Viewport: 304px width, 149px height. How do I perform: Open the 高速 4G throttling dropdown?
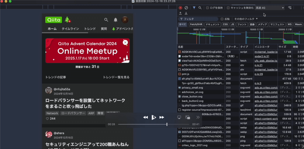tap(270, 8)
